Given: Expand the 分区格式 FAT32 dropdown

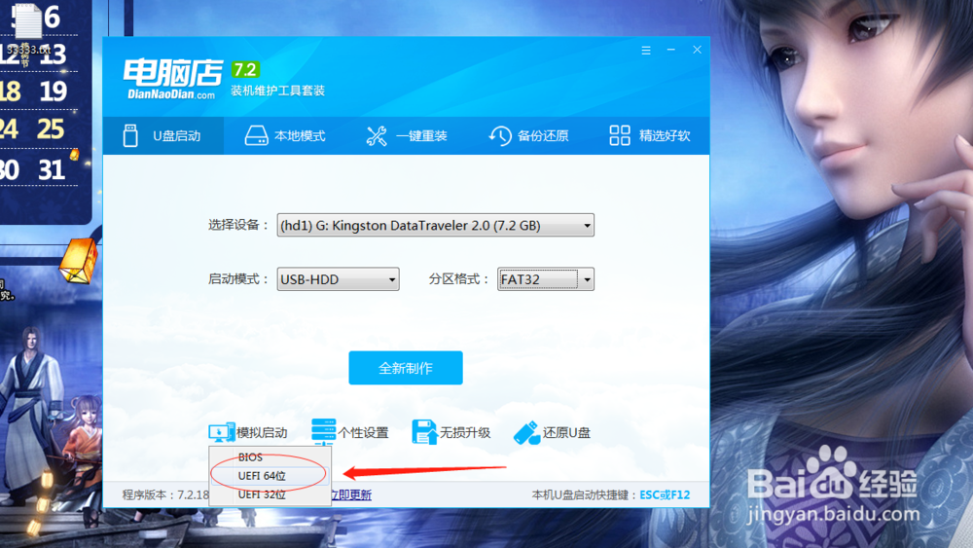Looking at the screenshot, I should pos(546,279).
